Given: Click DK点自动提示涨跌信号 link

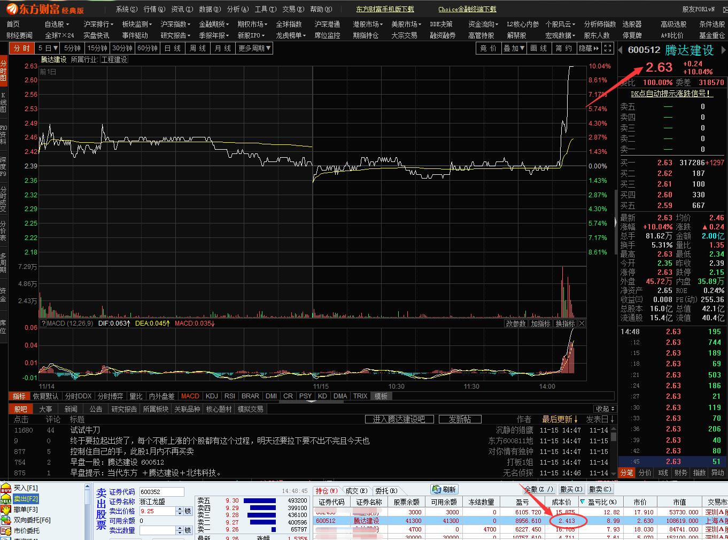Looking at the screenshot, I should (671, 94).
